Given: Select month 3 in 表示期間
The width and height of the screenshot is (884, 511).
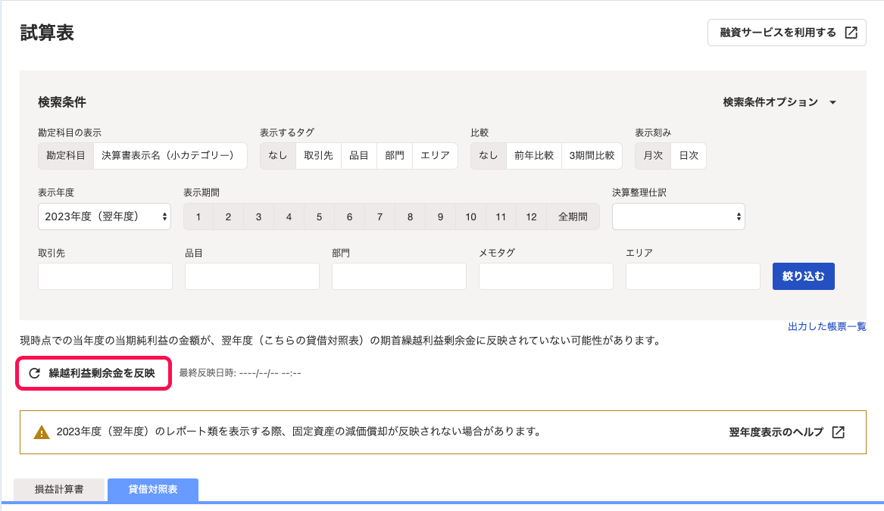Looking at the screenshot, I should (259, 217).
